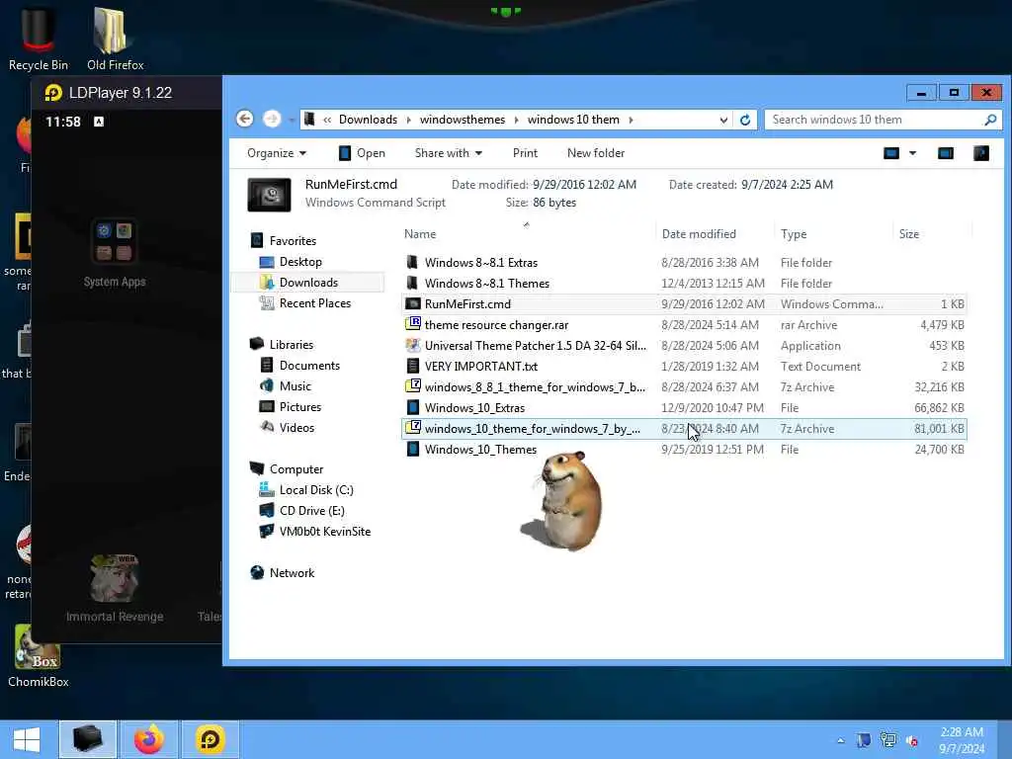Image resolution: width=1012 pixels, height=759 pixels.
Task: Toggle the preview pane icon
Action: [946, 153]
